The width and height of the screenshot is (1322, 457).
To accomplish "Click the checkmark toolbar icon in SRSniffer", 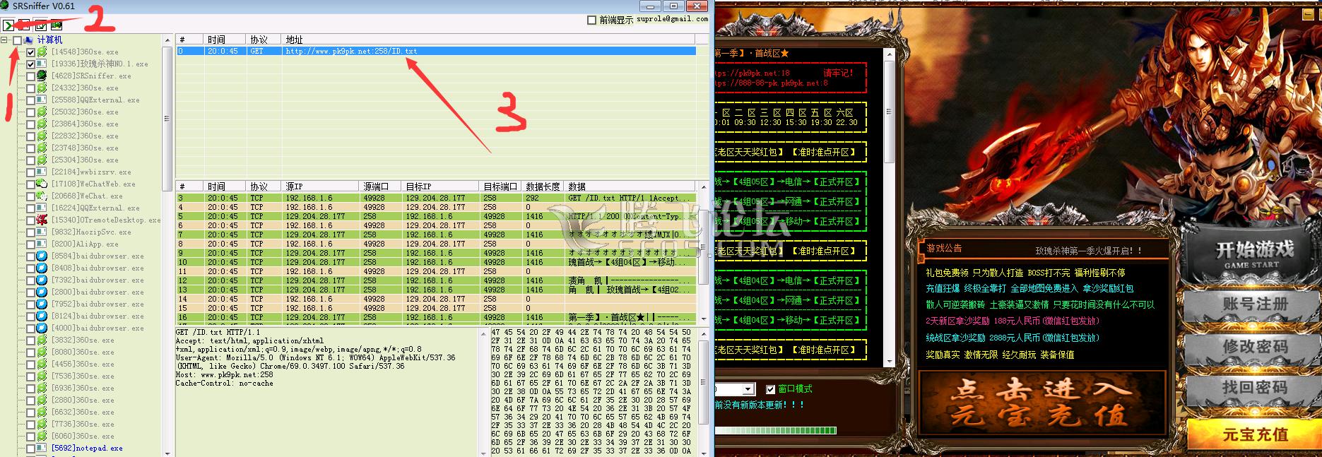I will (x=41, y=25).
